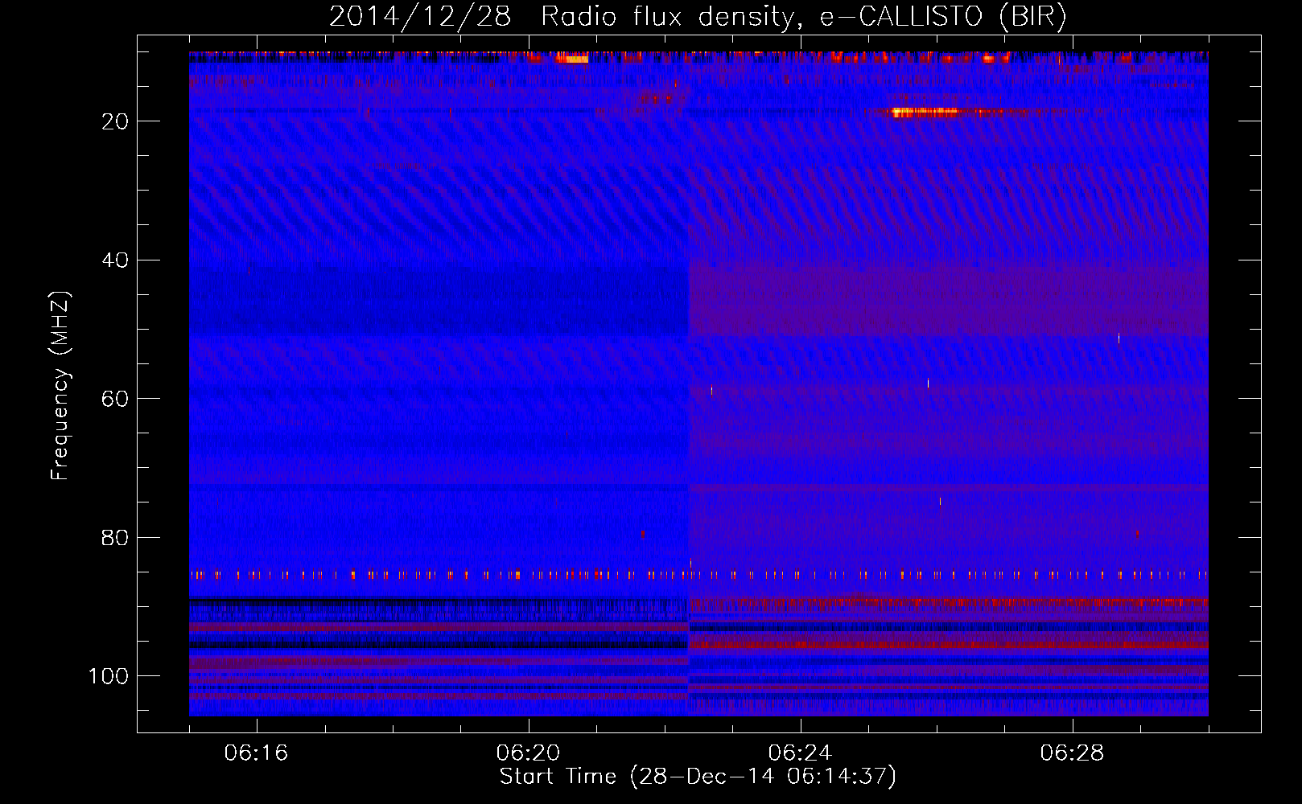Click the plot title "2014/12/28 Radio flux density, e-CALLISTO (BIR)"
Viewport: 1302px width, 804px height.
698,17
